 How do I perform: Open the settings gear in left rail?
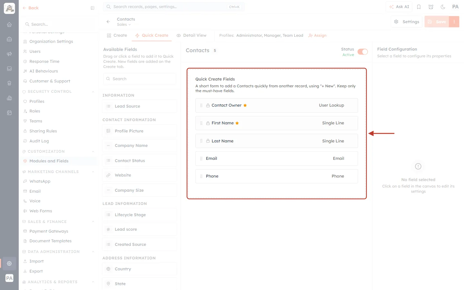[9, 263]
